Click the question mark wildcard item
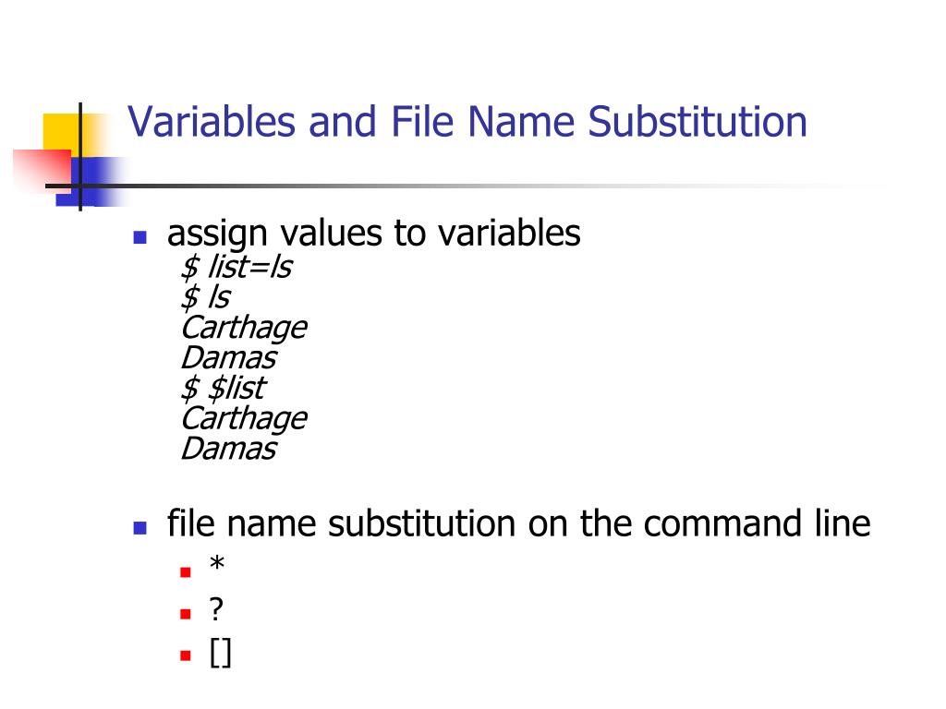 pos(217,610)
